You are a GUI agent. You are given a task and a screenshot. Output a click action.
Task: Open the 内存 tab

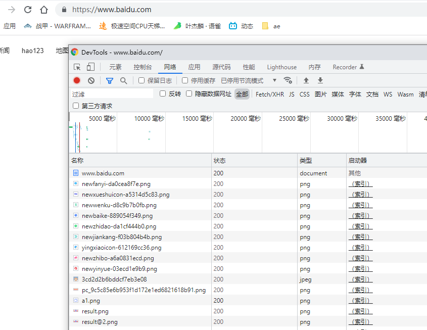(x=314, y=67)
